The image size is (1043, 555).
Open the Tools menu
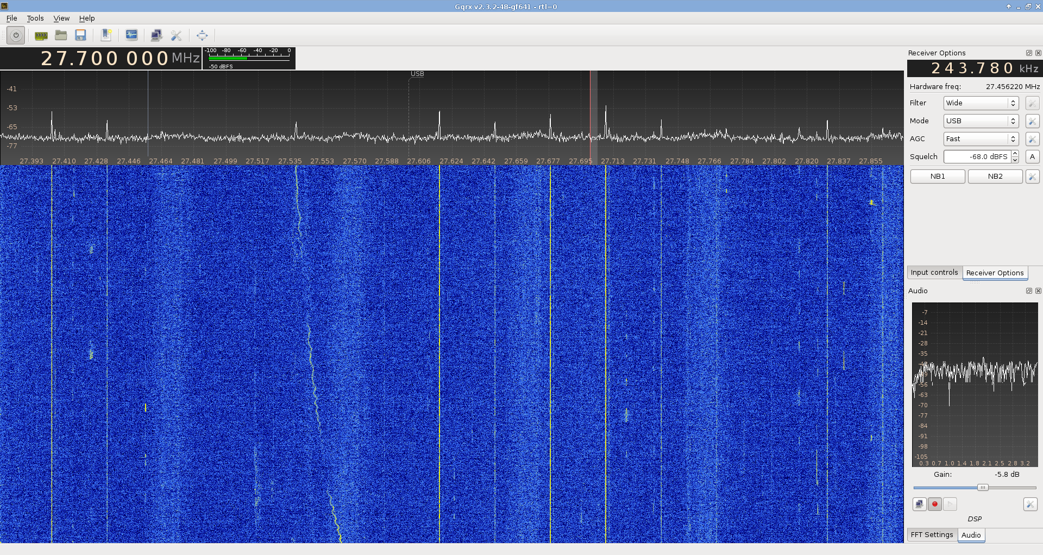click(x=35, y=18)
